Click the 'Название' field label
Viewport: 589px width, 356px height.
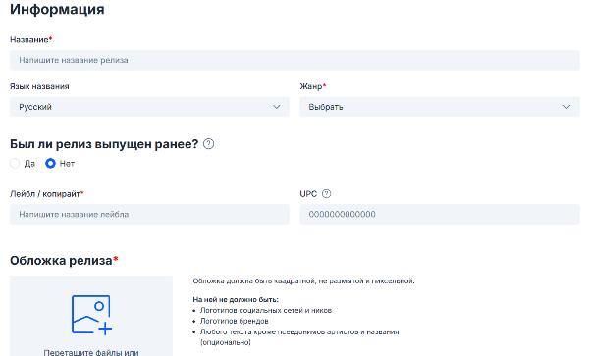30,40
